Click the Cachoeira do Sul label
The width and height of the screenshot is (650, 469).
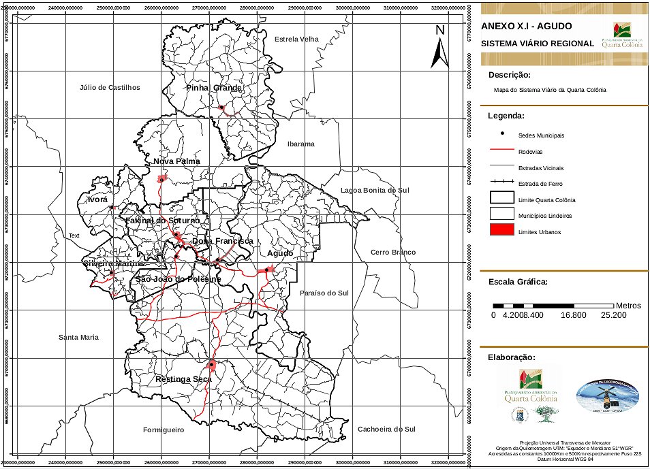point(386,430)
